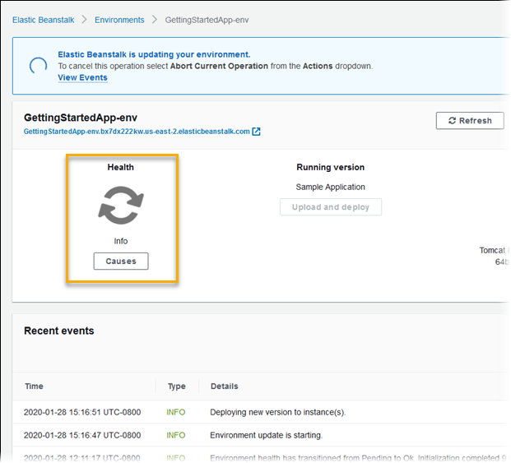This screenshot has width=511, height=463.
Task: Open the GettingStartedApp-env elasticbeanstalk.com URL
Action: tap(136, 132)
